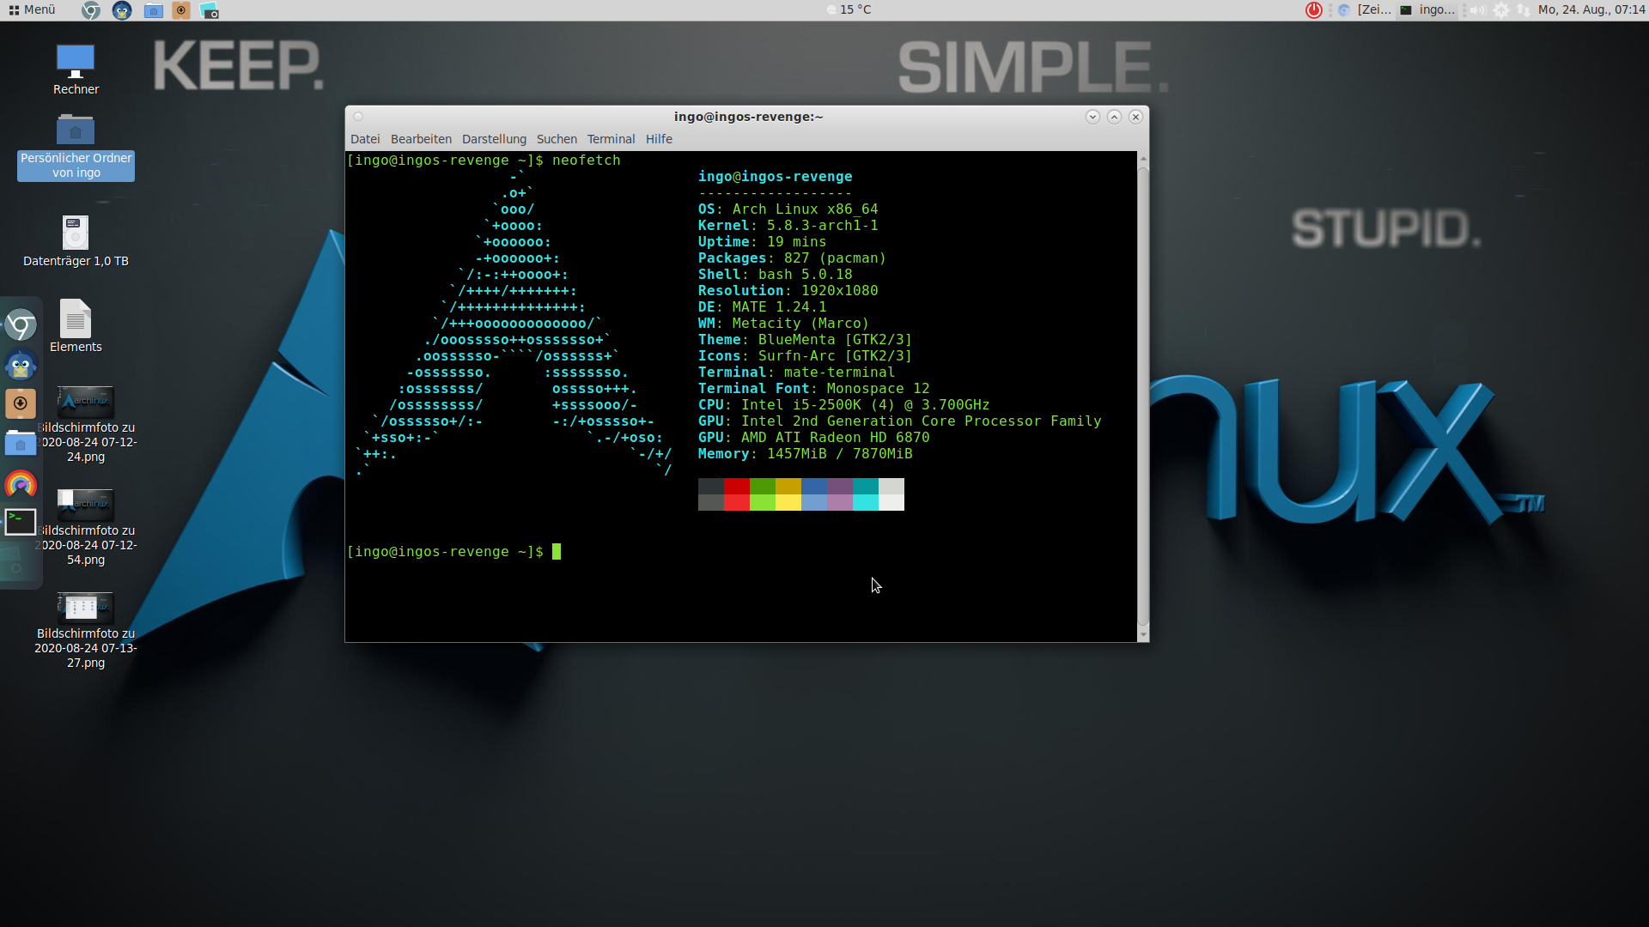Open the Suchen menu
Screen dimensions: 1649x927
(557, 139)
